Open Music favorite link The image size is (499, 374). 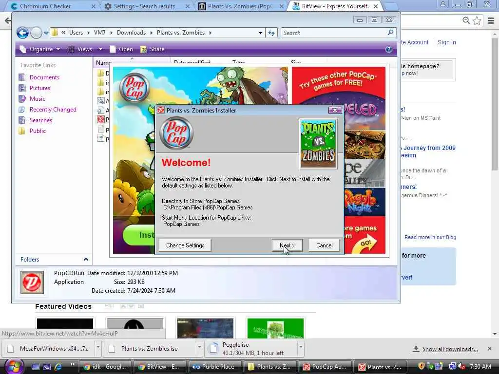click(37, 99)
